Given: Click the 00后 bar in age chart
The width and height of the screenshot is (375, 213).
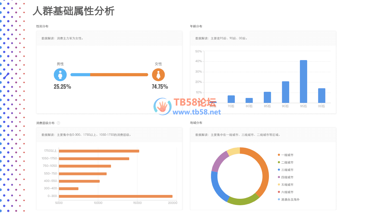Looking at the screenshot, I should [321, 96].
